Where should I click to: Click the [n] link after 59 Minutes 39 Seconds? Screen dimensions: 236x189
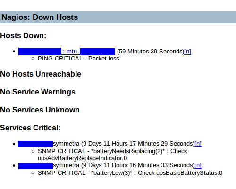click(x=187, y=52)
